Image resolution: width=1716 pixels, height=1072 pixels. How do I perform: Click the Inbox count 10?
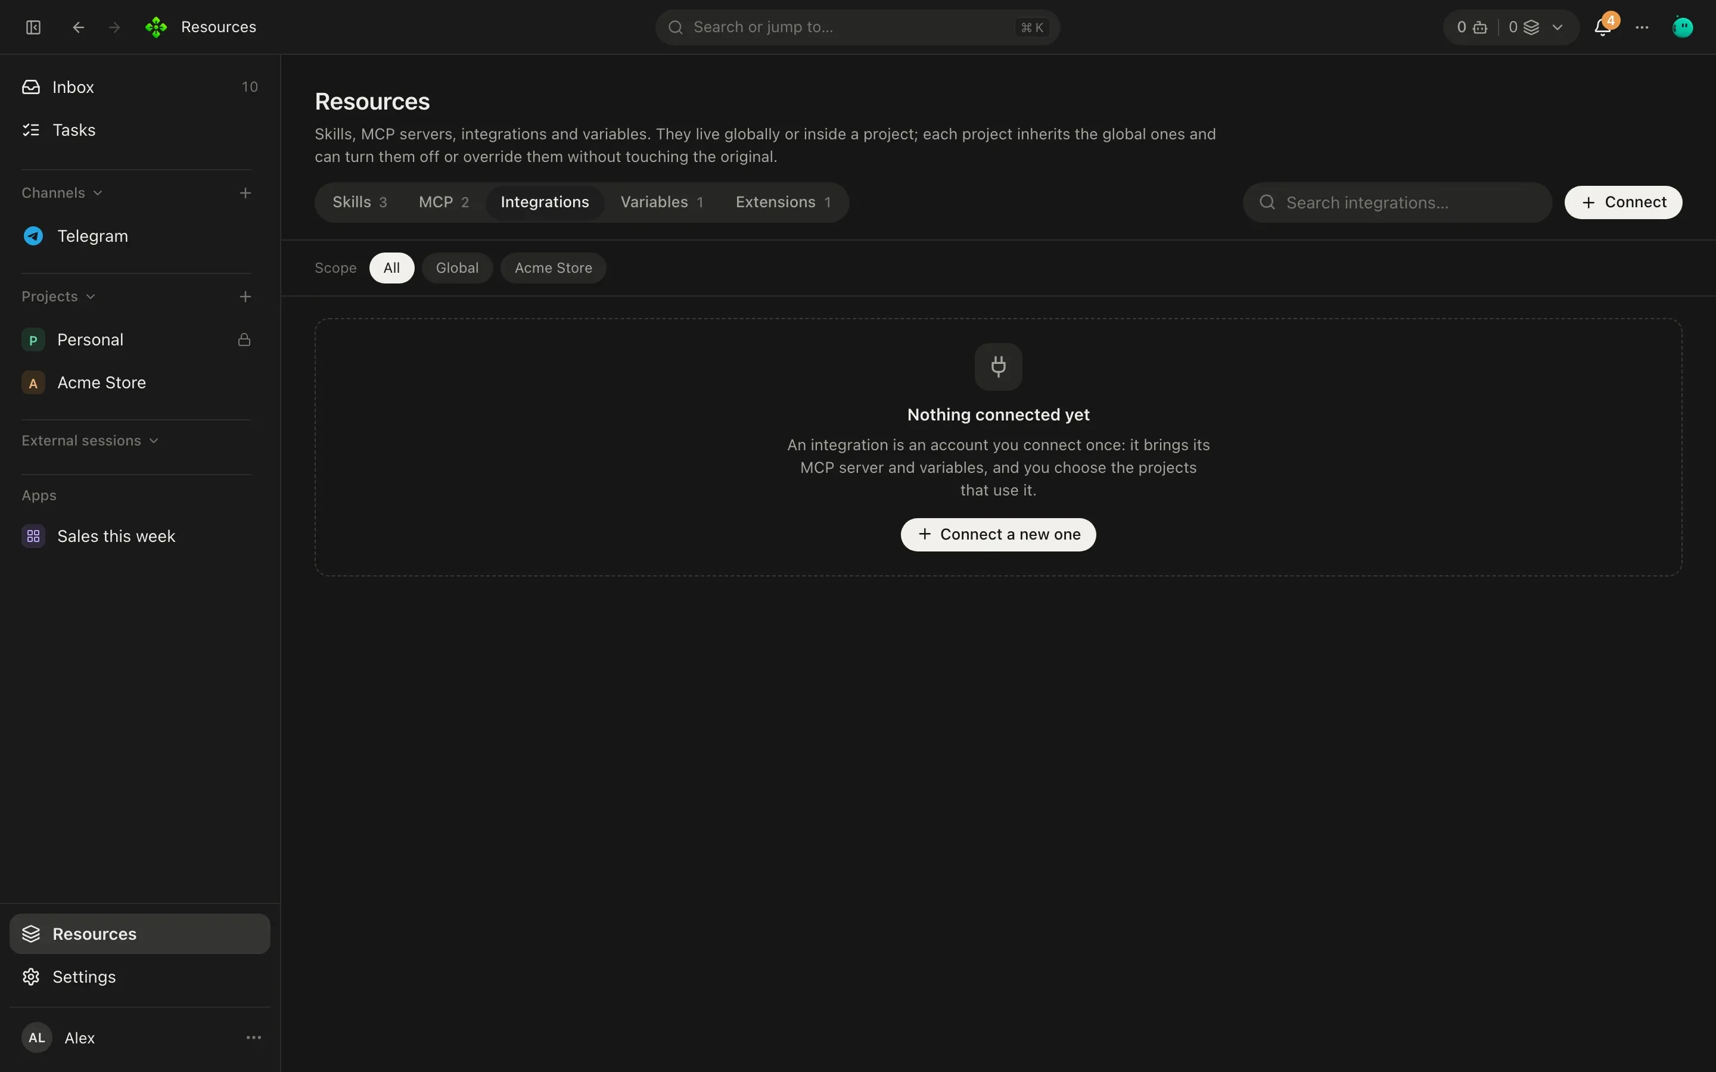click(x=250, y=86)
